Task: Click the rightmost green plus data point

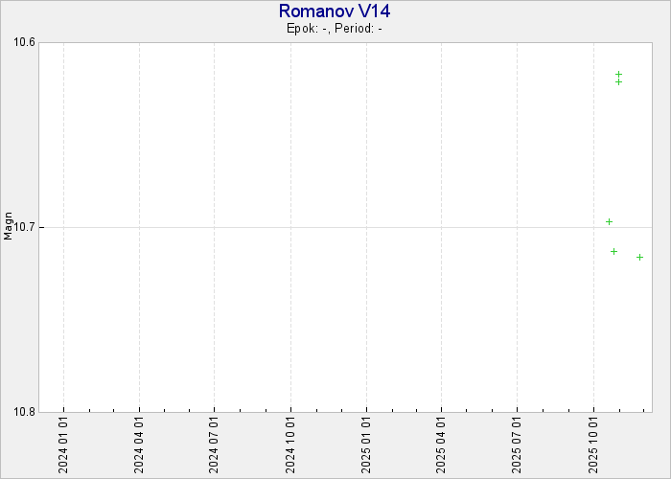Action: tap(639, 257)
